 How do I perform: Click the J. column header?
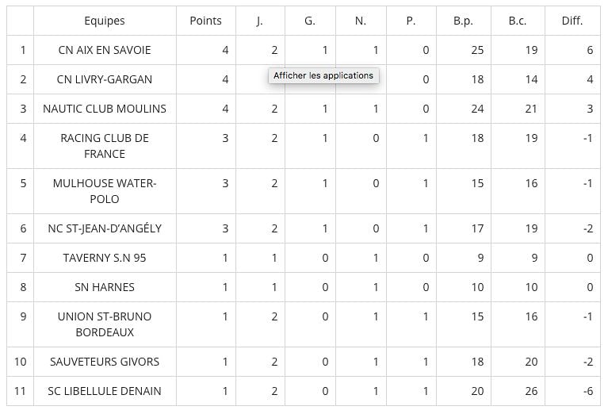coord(260,21)
